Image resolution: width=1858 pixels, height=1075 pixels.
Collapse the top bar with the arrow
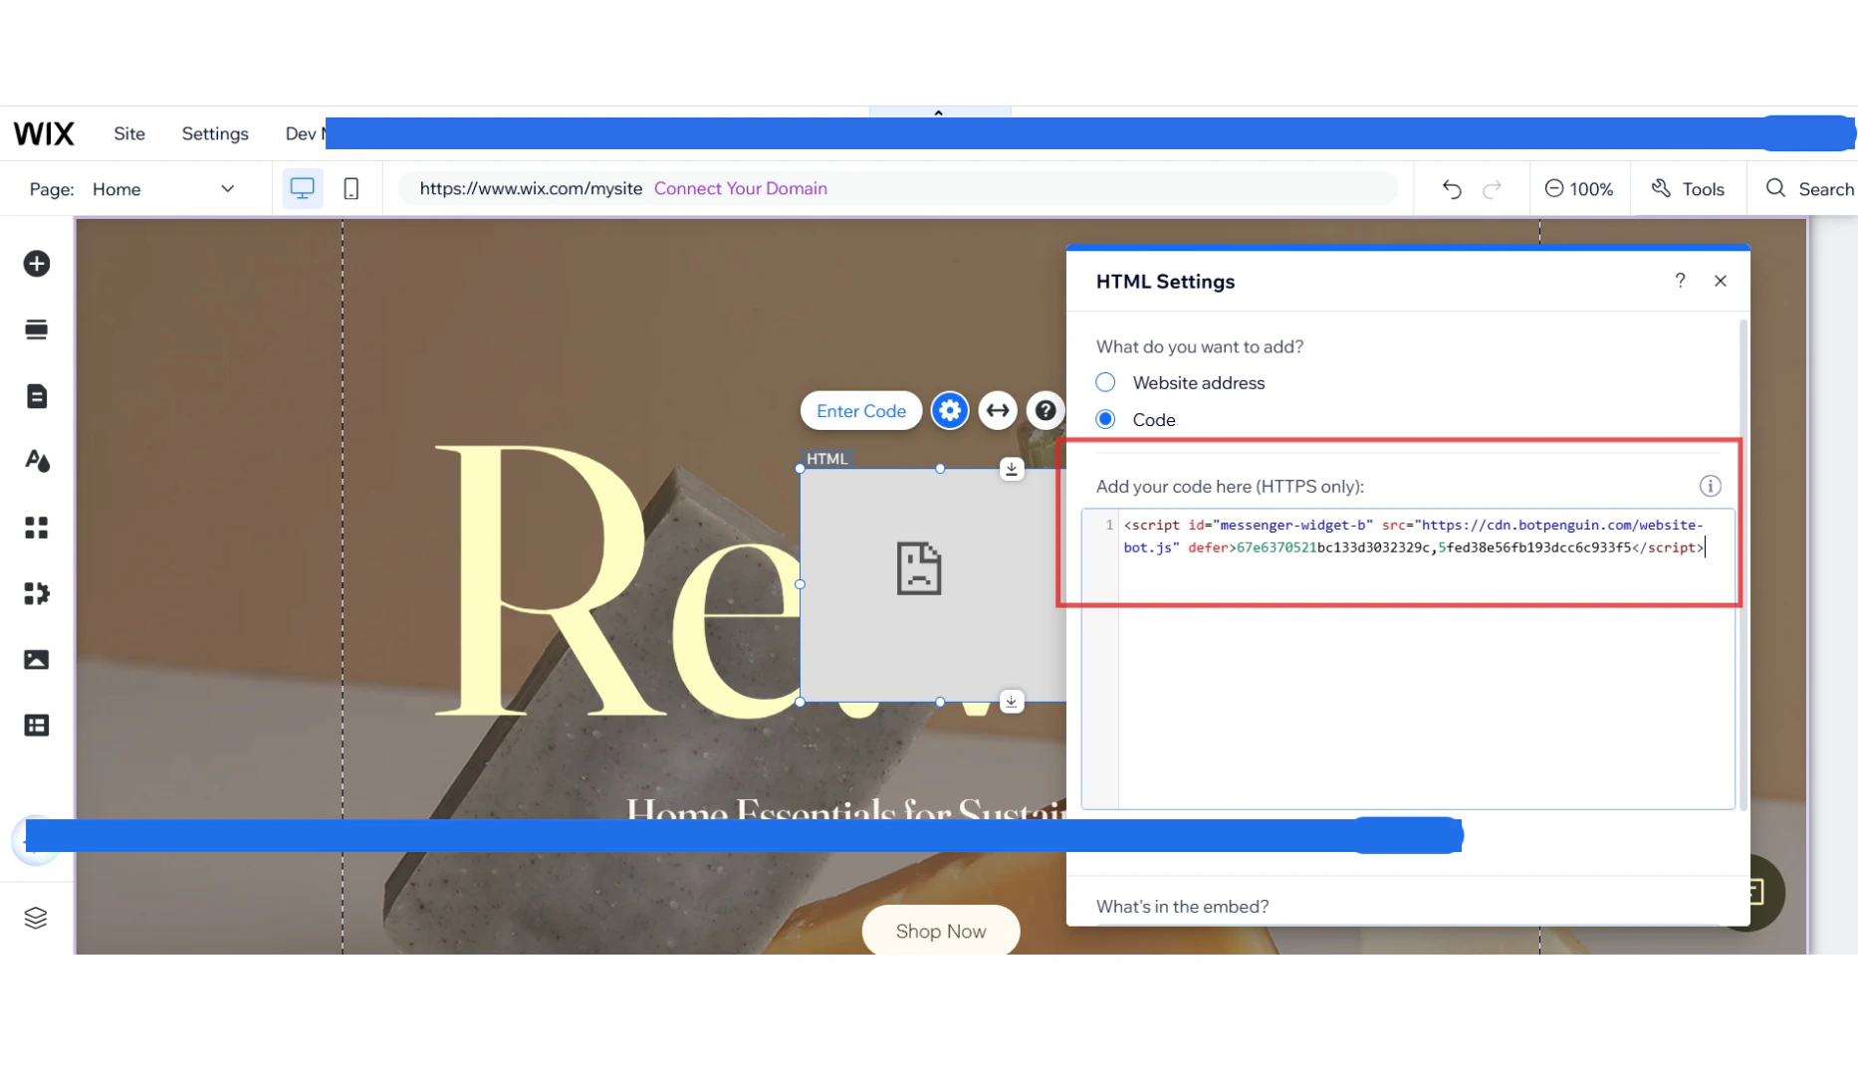(939, 112)
